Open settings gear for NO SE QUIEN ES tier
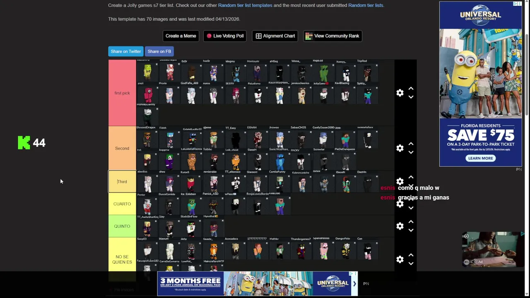This screenshot has width=530, height=298. (x=400, y=260)
